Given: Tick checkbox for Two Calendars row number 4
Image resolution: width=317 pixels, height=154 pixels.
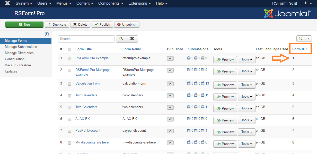Looking at the screenshot, I should pos(69,96).
